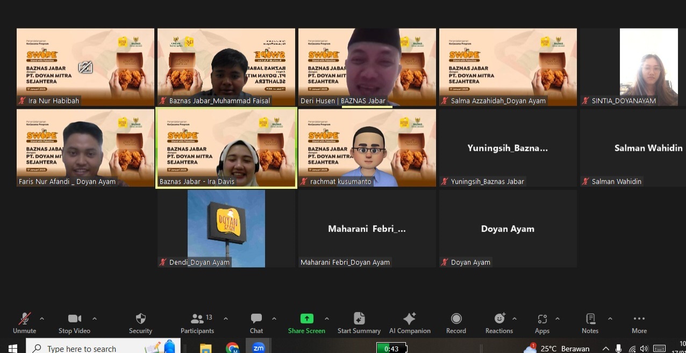Open the Windows Start menu
The image size is (686, 353).
tap(13, 349)
